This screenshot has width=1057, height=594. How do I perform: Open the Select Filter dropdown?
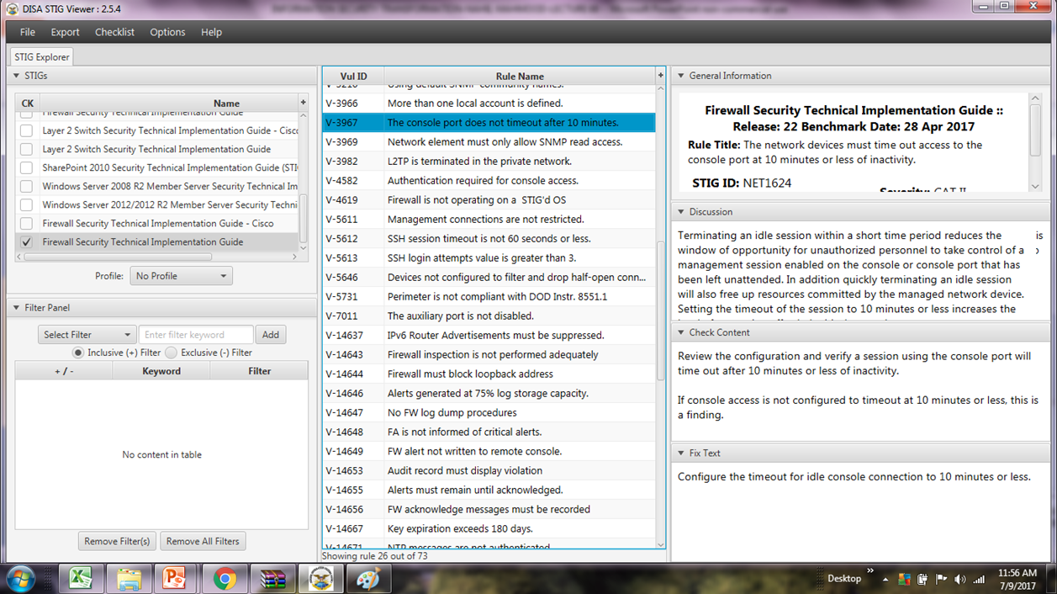click(x=86, y=335)
